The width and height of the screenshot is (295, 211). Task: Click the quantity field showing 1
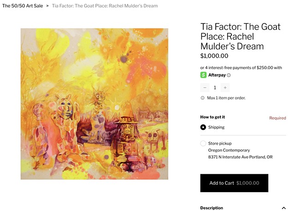coord(215,88)
